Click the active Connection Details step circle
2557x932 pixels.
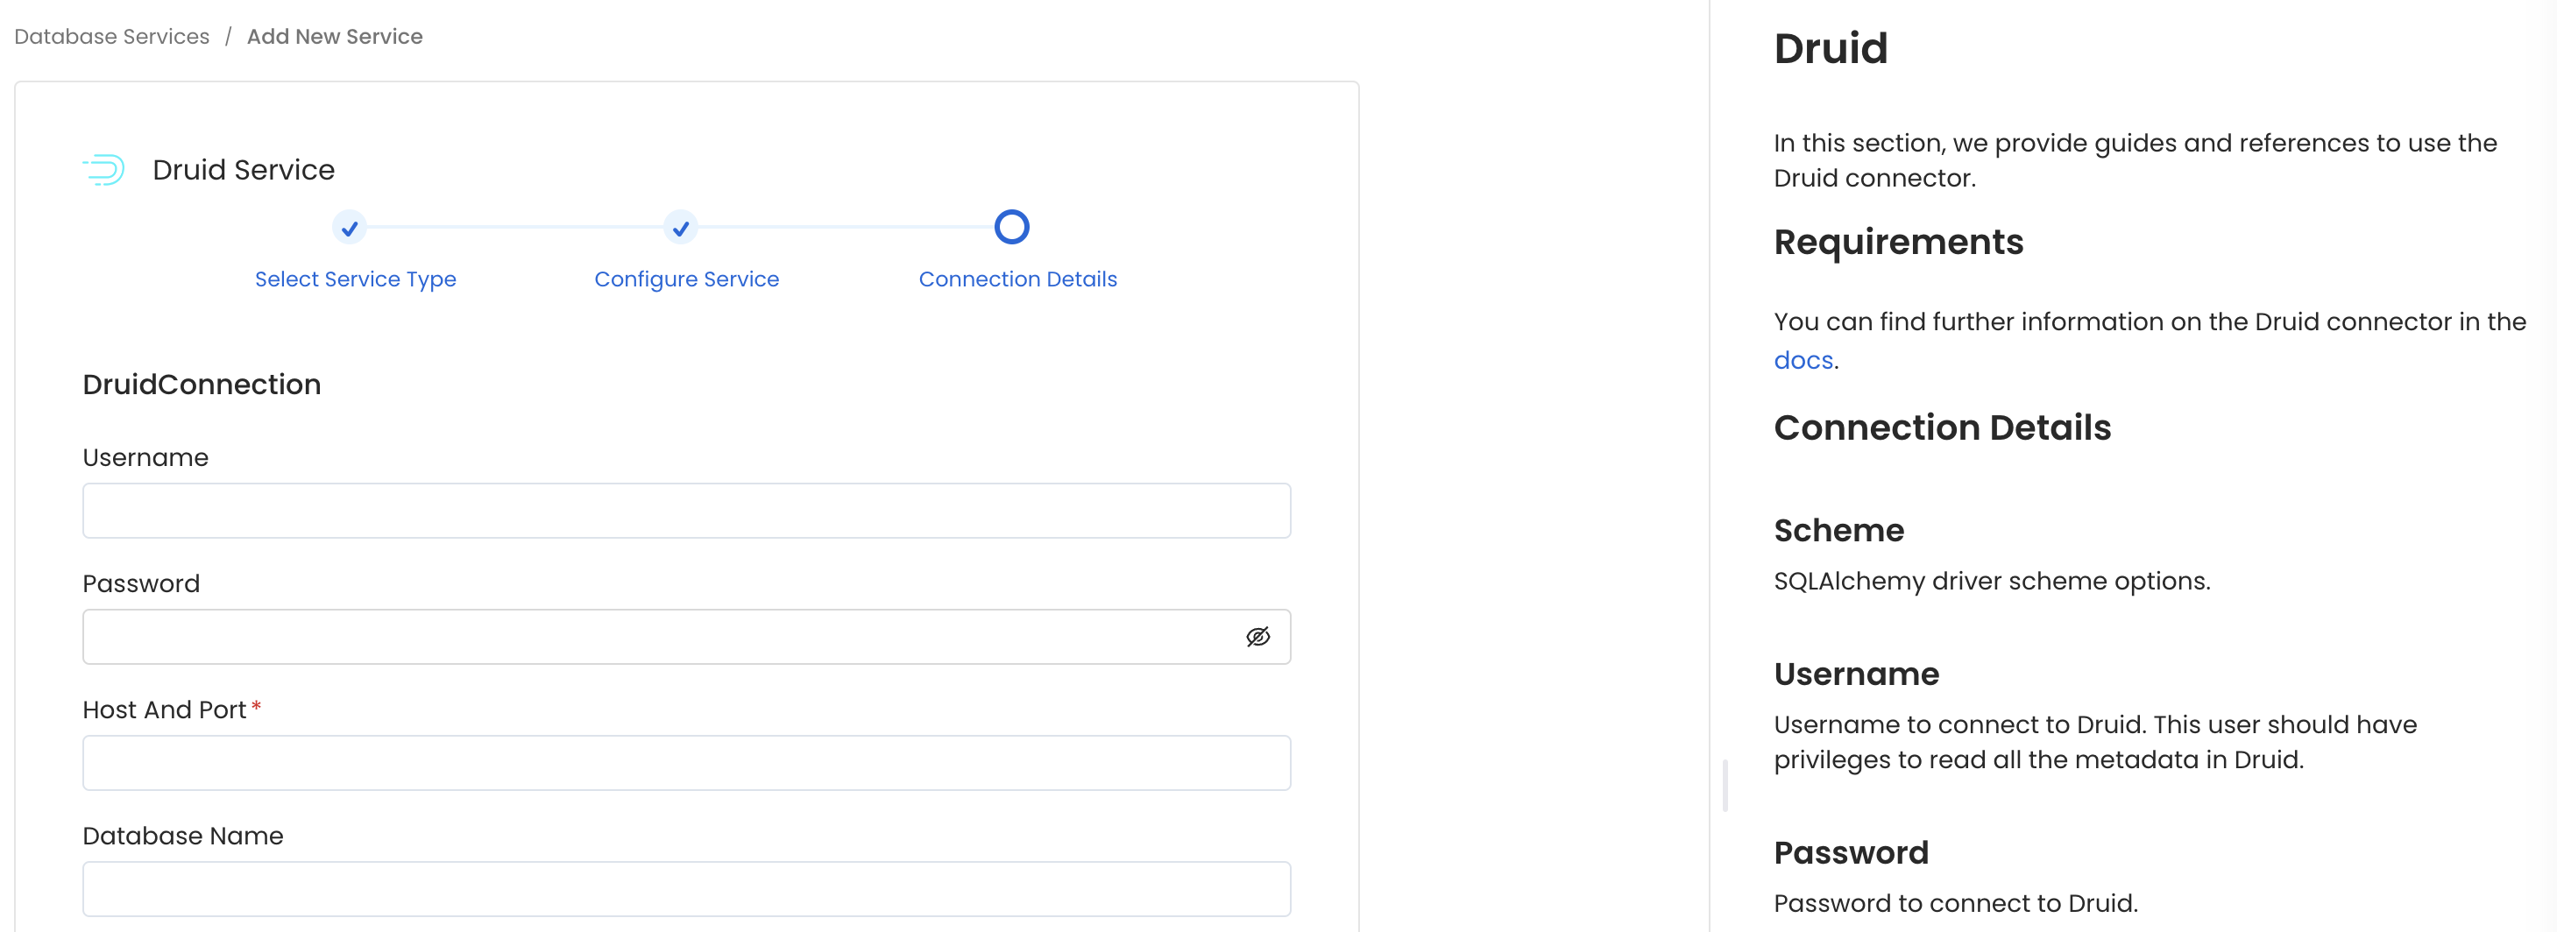[x=1011, y=226]
